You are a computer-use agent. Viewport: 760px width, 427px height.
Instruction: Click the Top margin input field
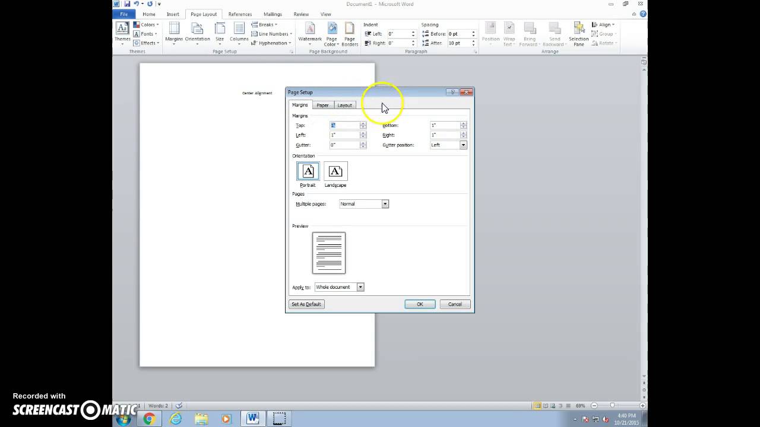click(x=345, y=125)
